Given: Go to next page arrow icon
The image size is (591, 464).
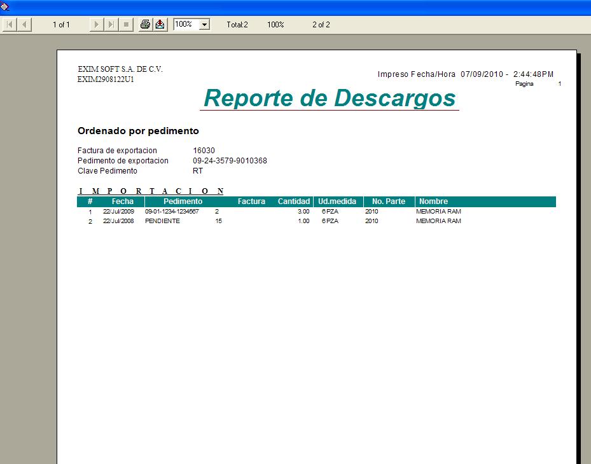Looking at the screenshot, I should (97, 25).
